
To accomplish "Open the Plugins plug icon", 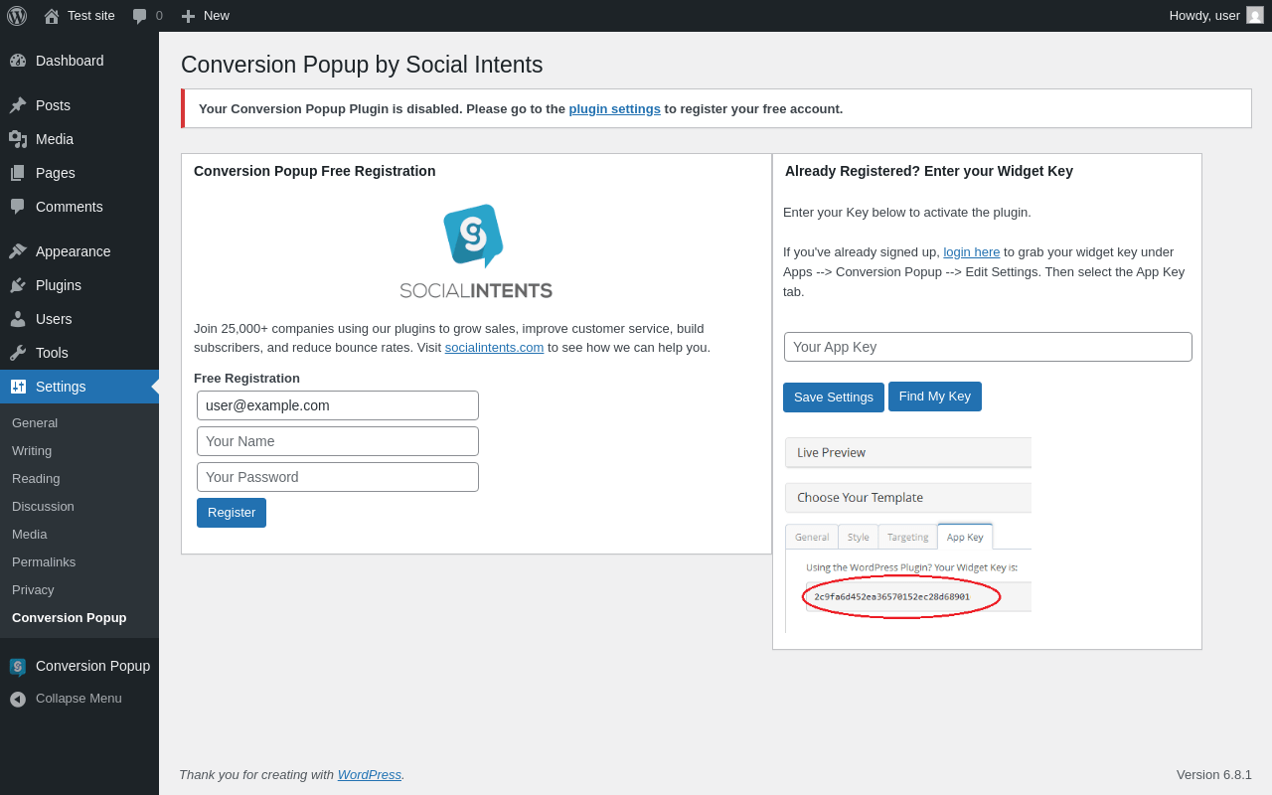I will [x=18, y=285].
